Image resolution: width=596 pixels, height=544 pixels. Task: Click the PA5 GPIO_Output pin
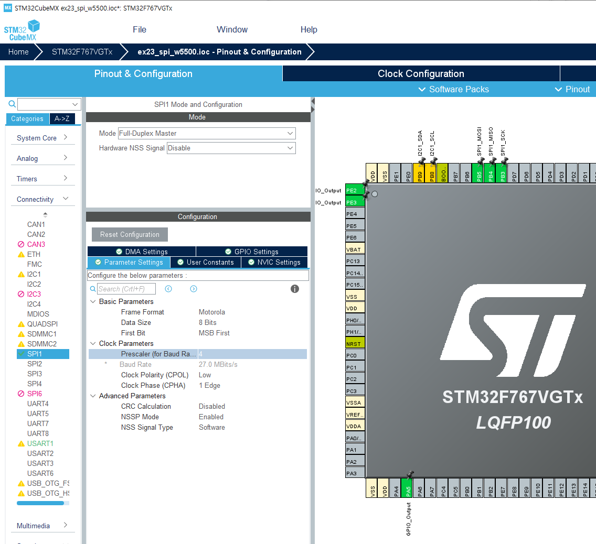pos(407,488)
